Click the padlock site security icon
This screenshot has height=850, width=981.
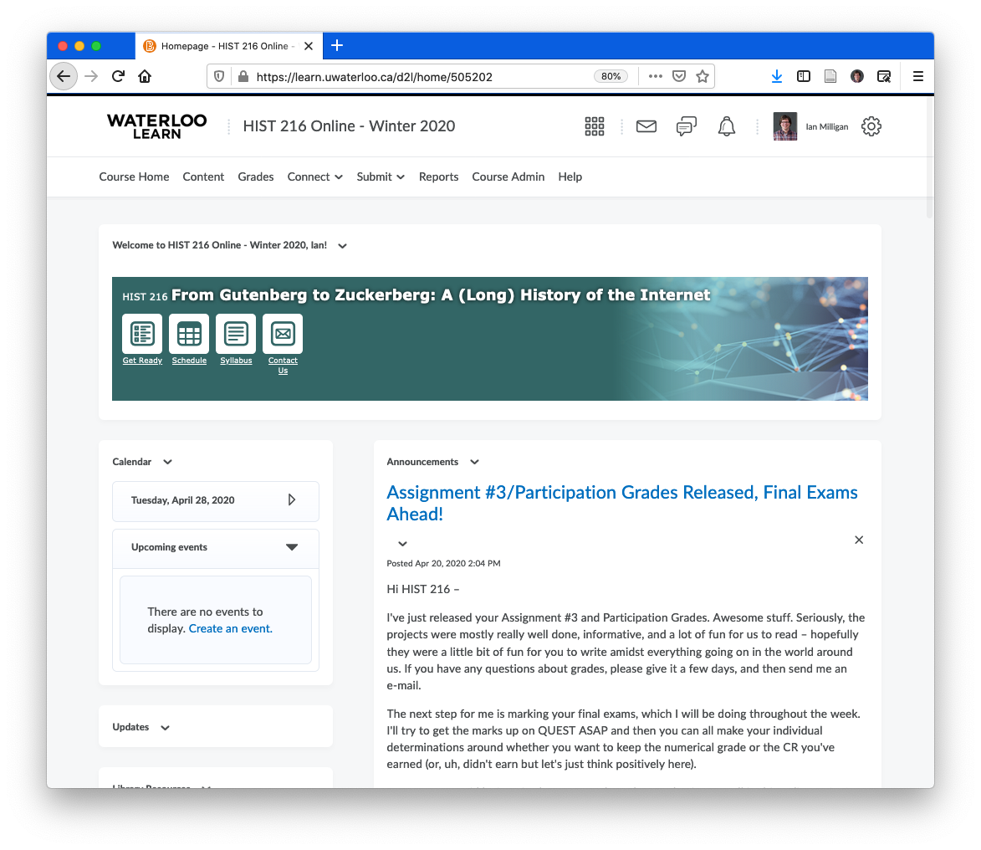[243, 76]
